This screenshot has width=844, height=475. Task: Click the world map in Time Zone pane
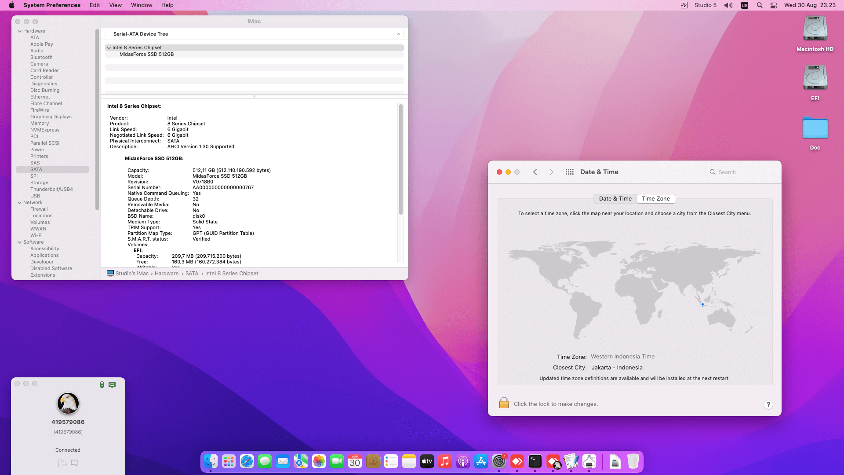point(635,290)
